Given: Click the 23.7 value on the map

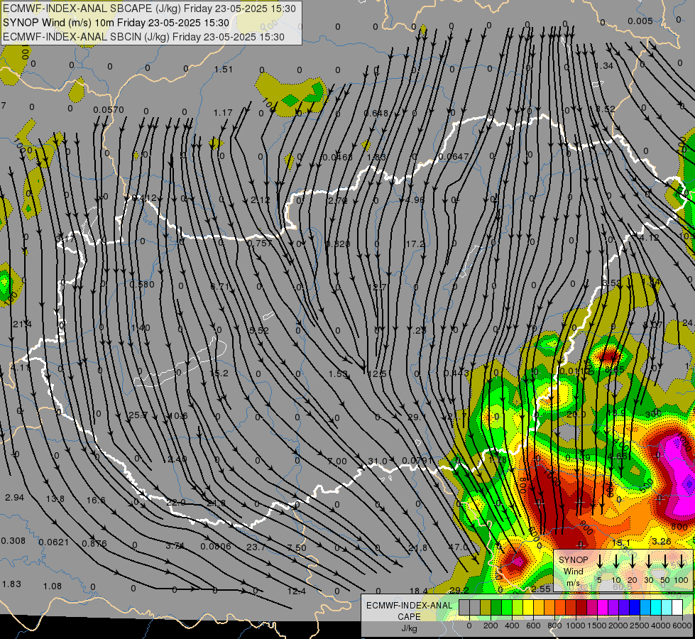Looking at the screenshot, I should point(256,547).
